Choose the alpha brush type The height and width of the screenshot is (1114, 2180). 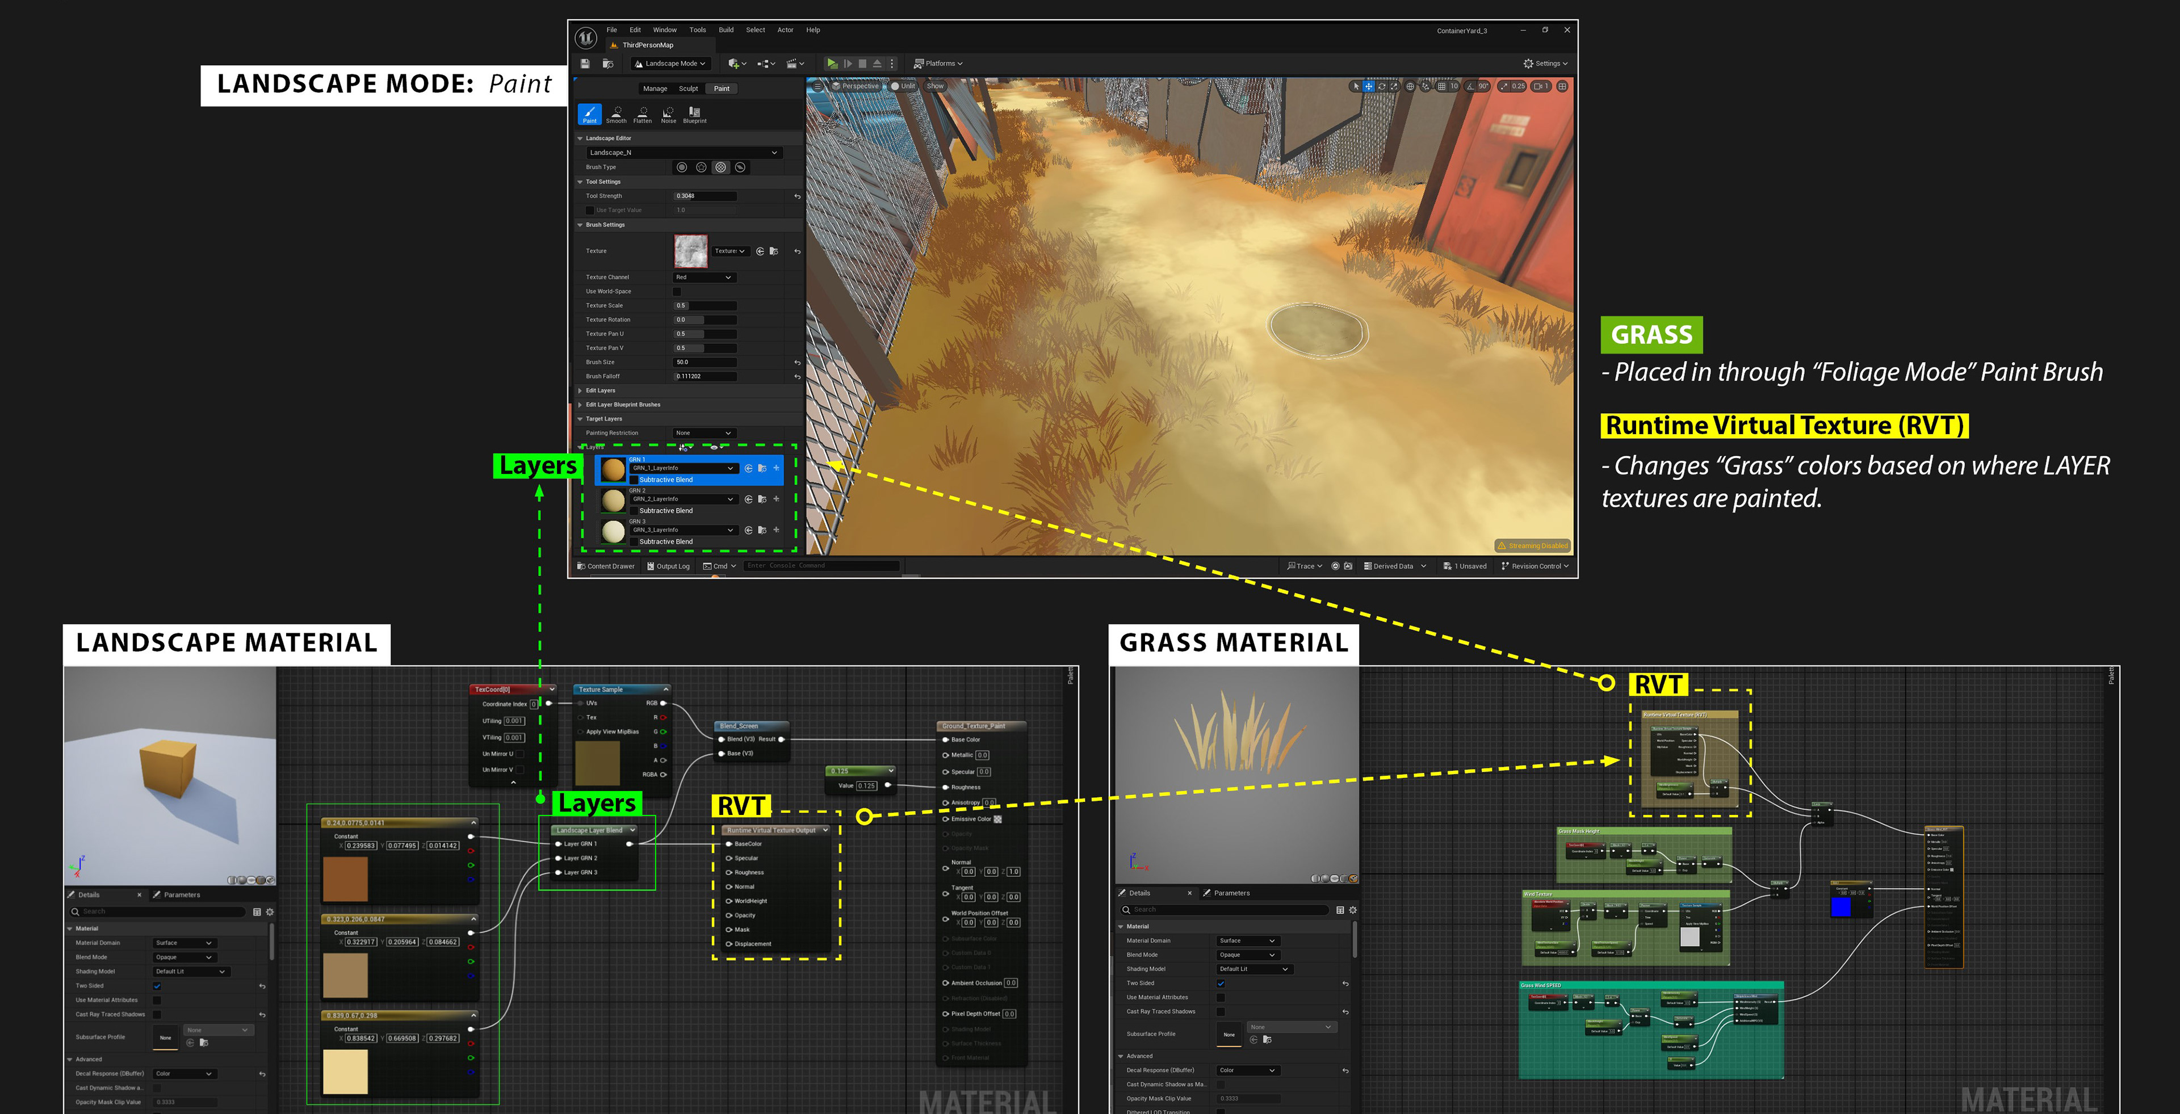point(702,167)
